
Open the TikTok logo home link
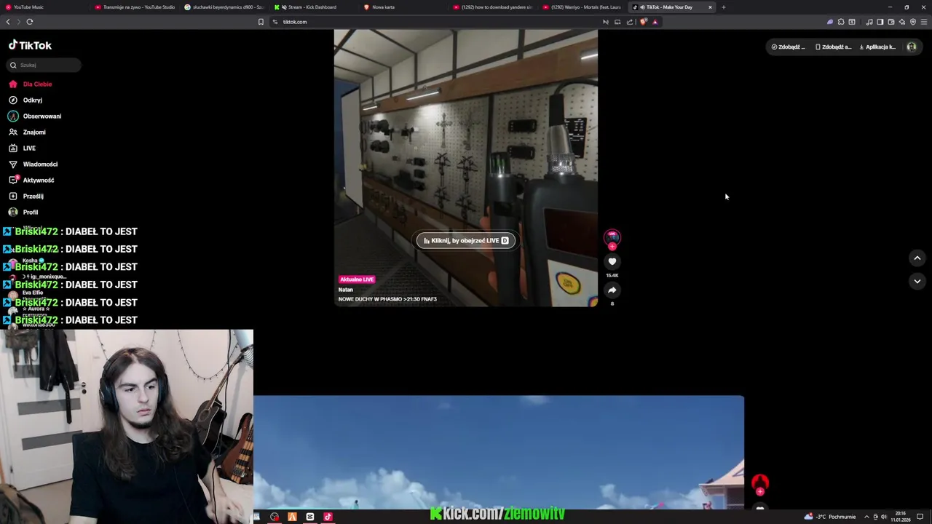click(x=30, y=45)
